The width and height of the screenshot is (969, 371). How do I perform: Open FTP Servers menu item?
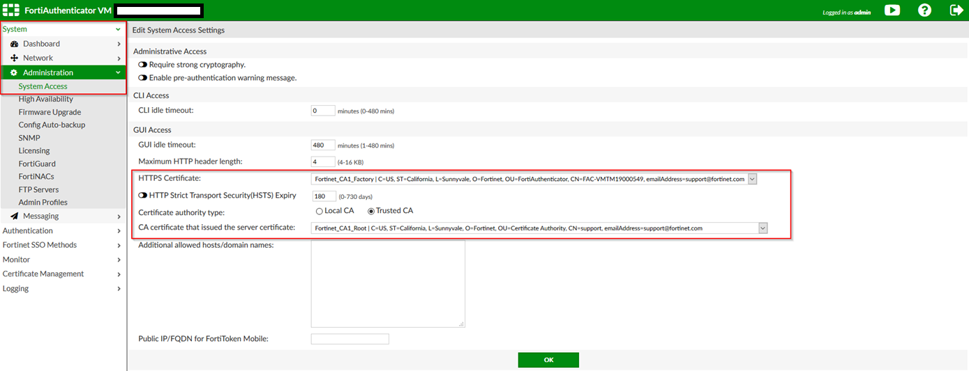pyautogui.click(x=38, y=189)
